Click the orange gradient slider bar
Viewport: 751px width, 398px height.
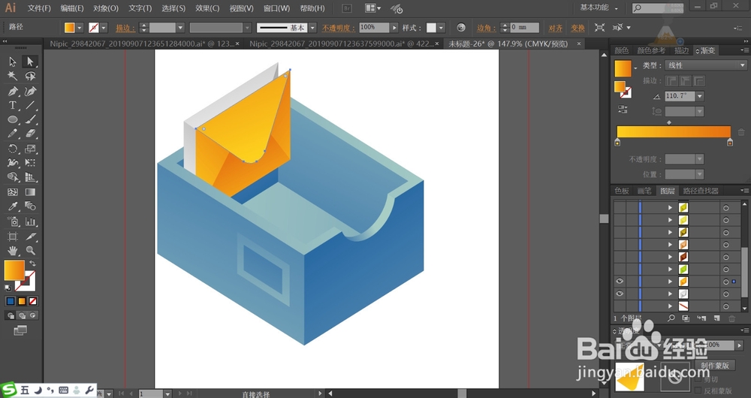tap(674, 132)
